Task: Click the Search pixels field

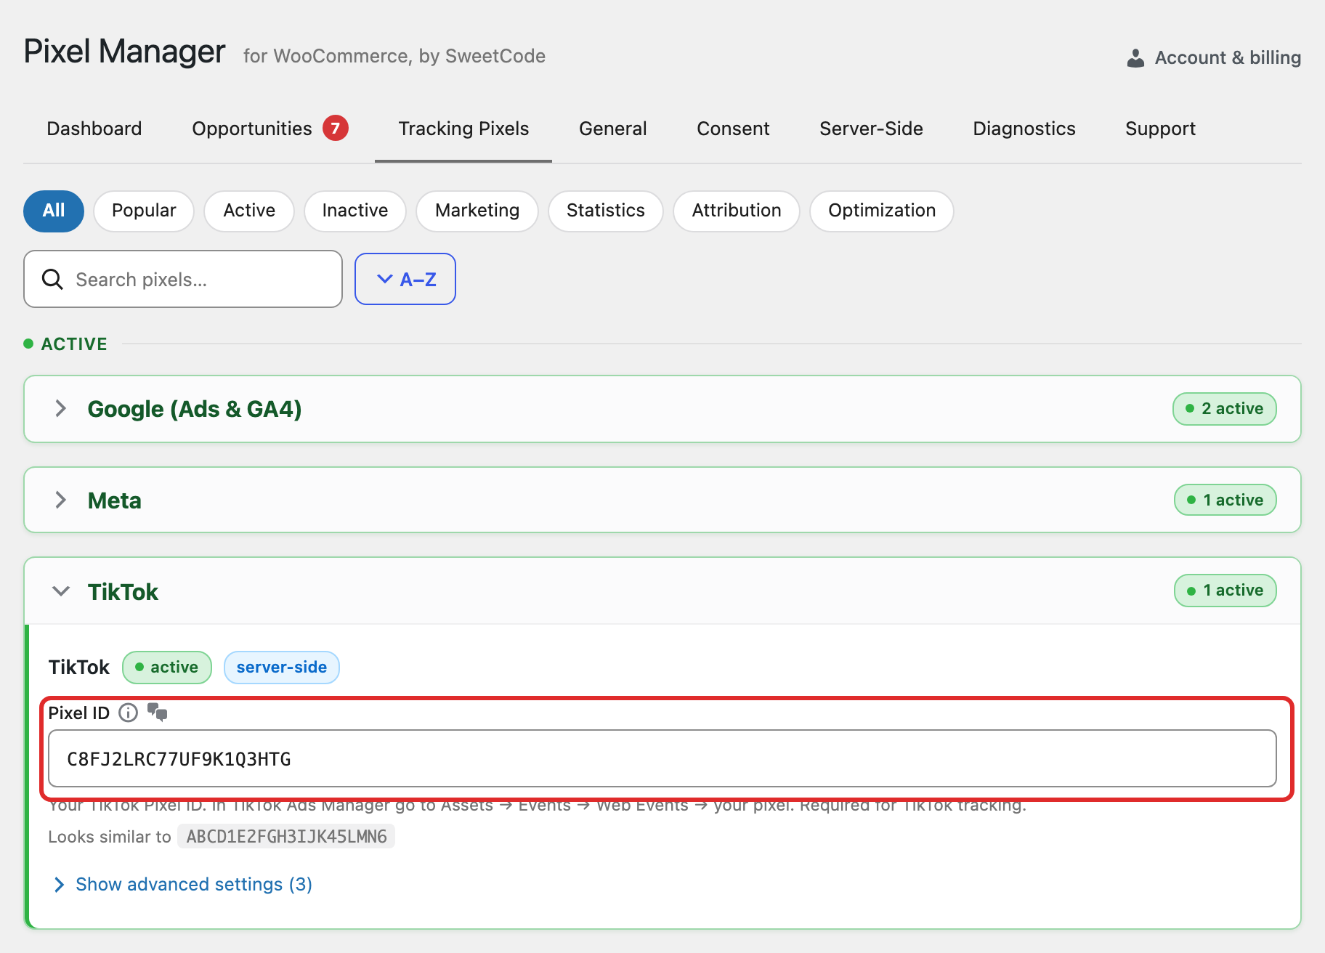Action: tap(183, 279)
